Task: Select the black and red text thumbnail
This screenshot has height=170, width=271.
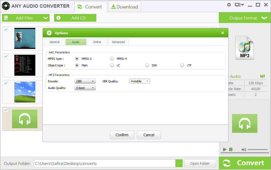Action: tap(25, 65)
